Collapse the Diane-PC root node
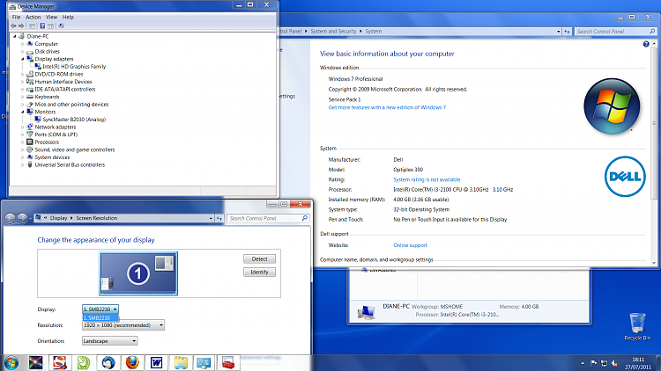 [x=15, y=36]
